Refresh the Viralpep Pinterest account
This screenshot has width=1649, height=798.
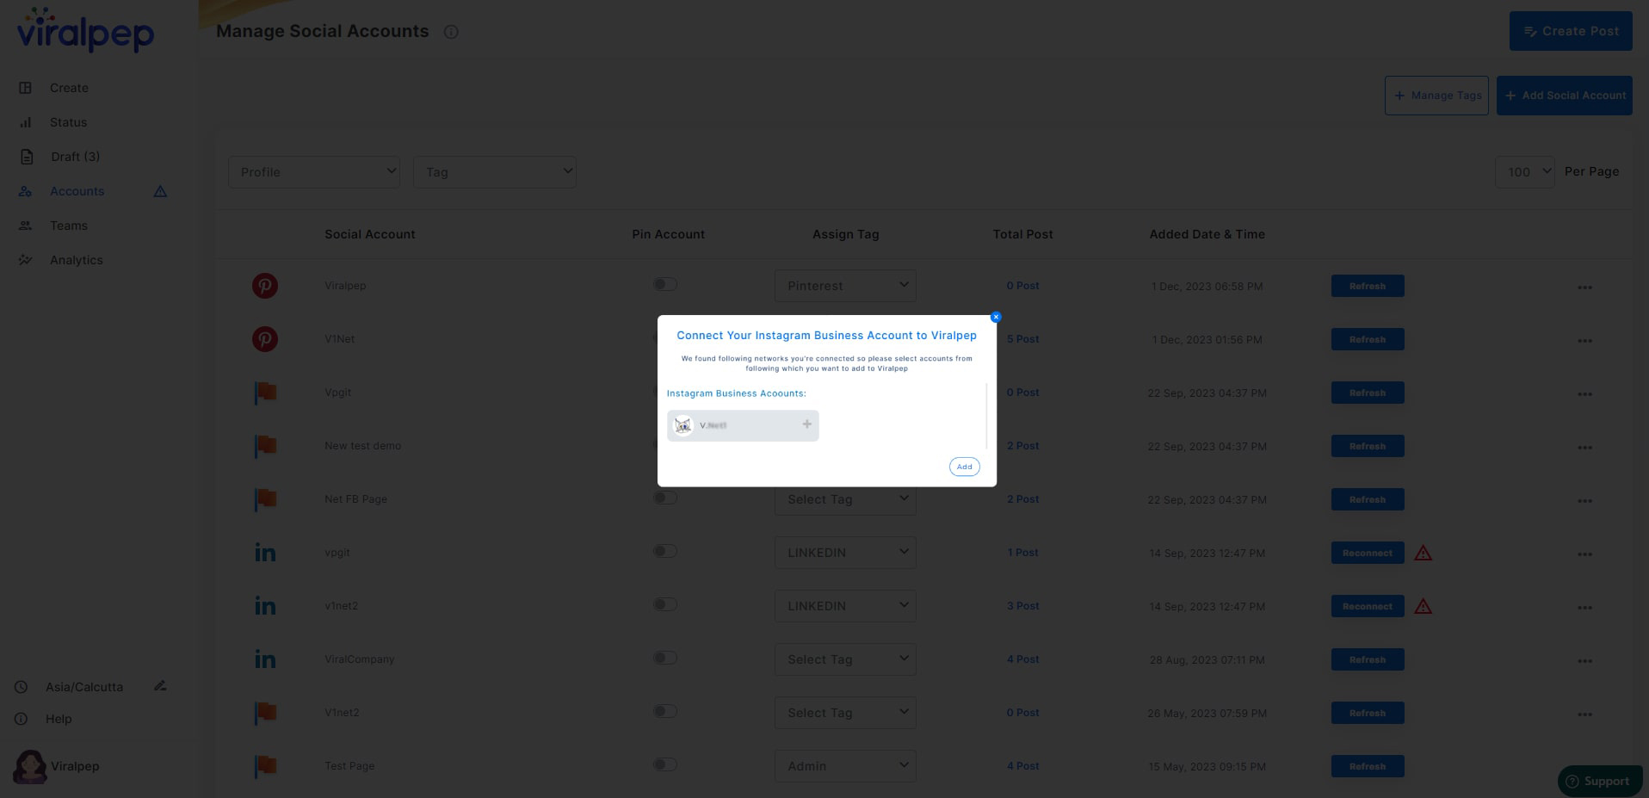tap(1368, 286)
